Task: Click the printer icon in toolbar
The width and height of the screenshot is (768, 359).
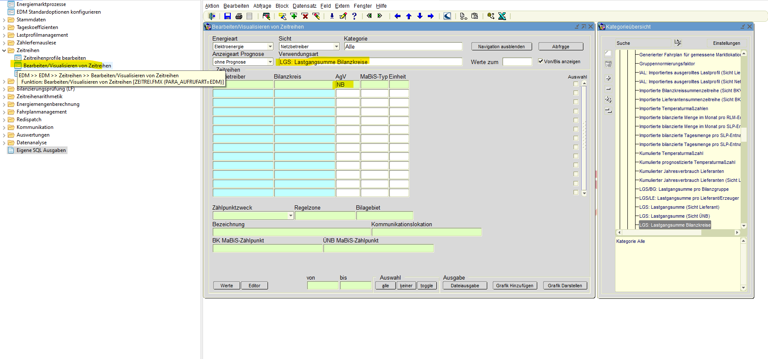Action: tap(238, 16)
